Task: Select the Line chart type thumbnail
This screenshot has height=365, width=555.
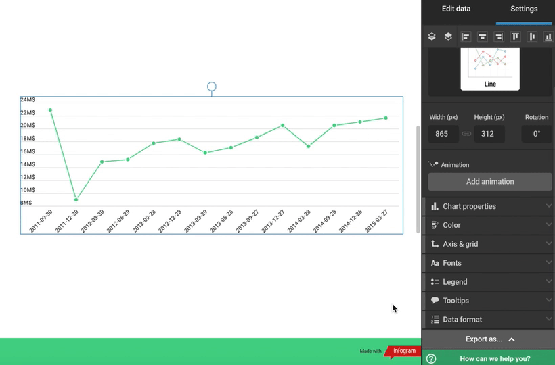Action: click(x=490, y=69)
